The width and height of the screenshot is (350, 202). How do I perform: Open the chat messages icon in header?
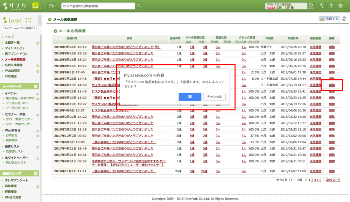coord(51,6)
